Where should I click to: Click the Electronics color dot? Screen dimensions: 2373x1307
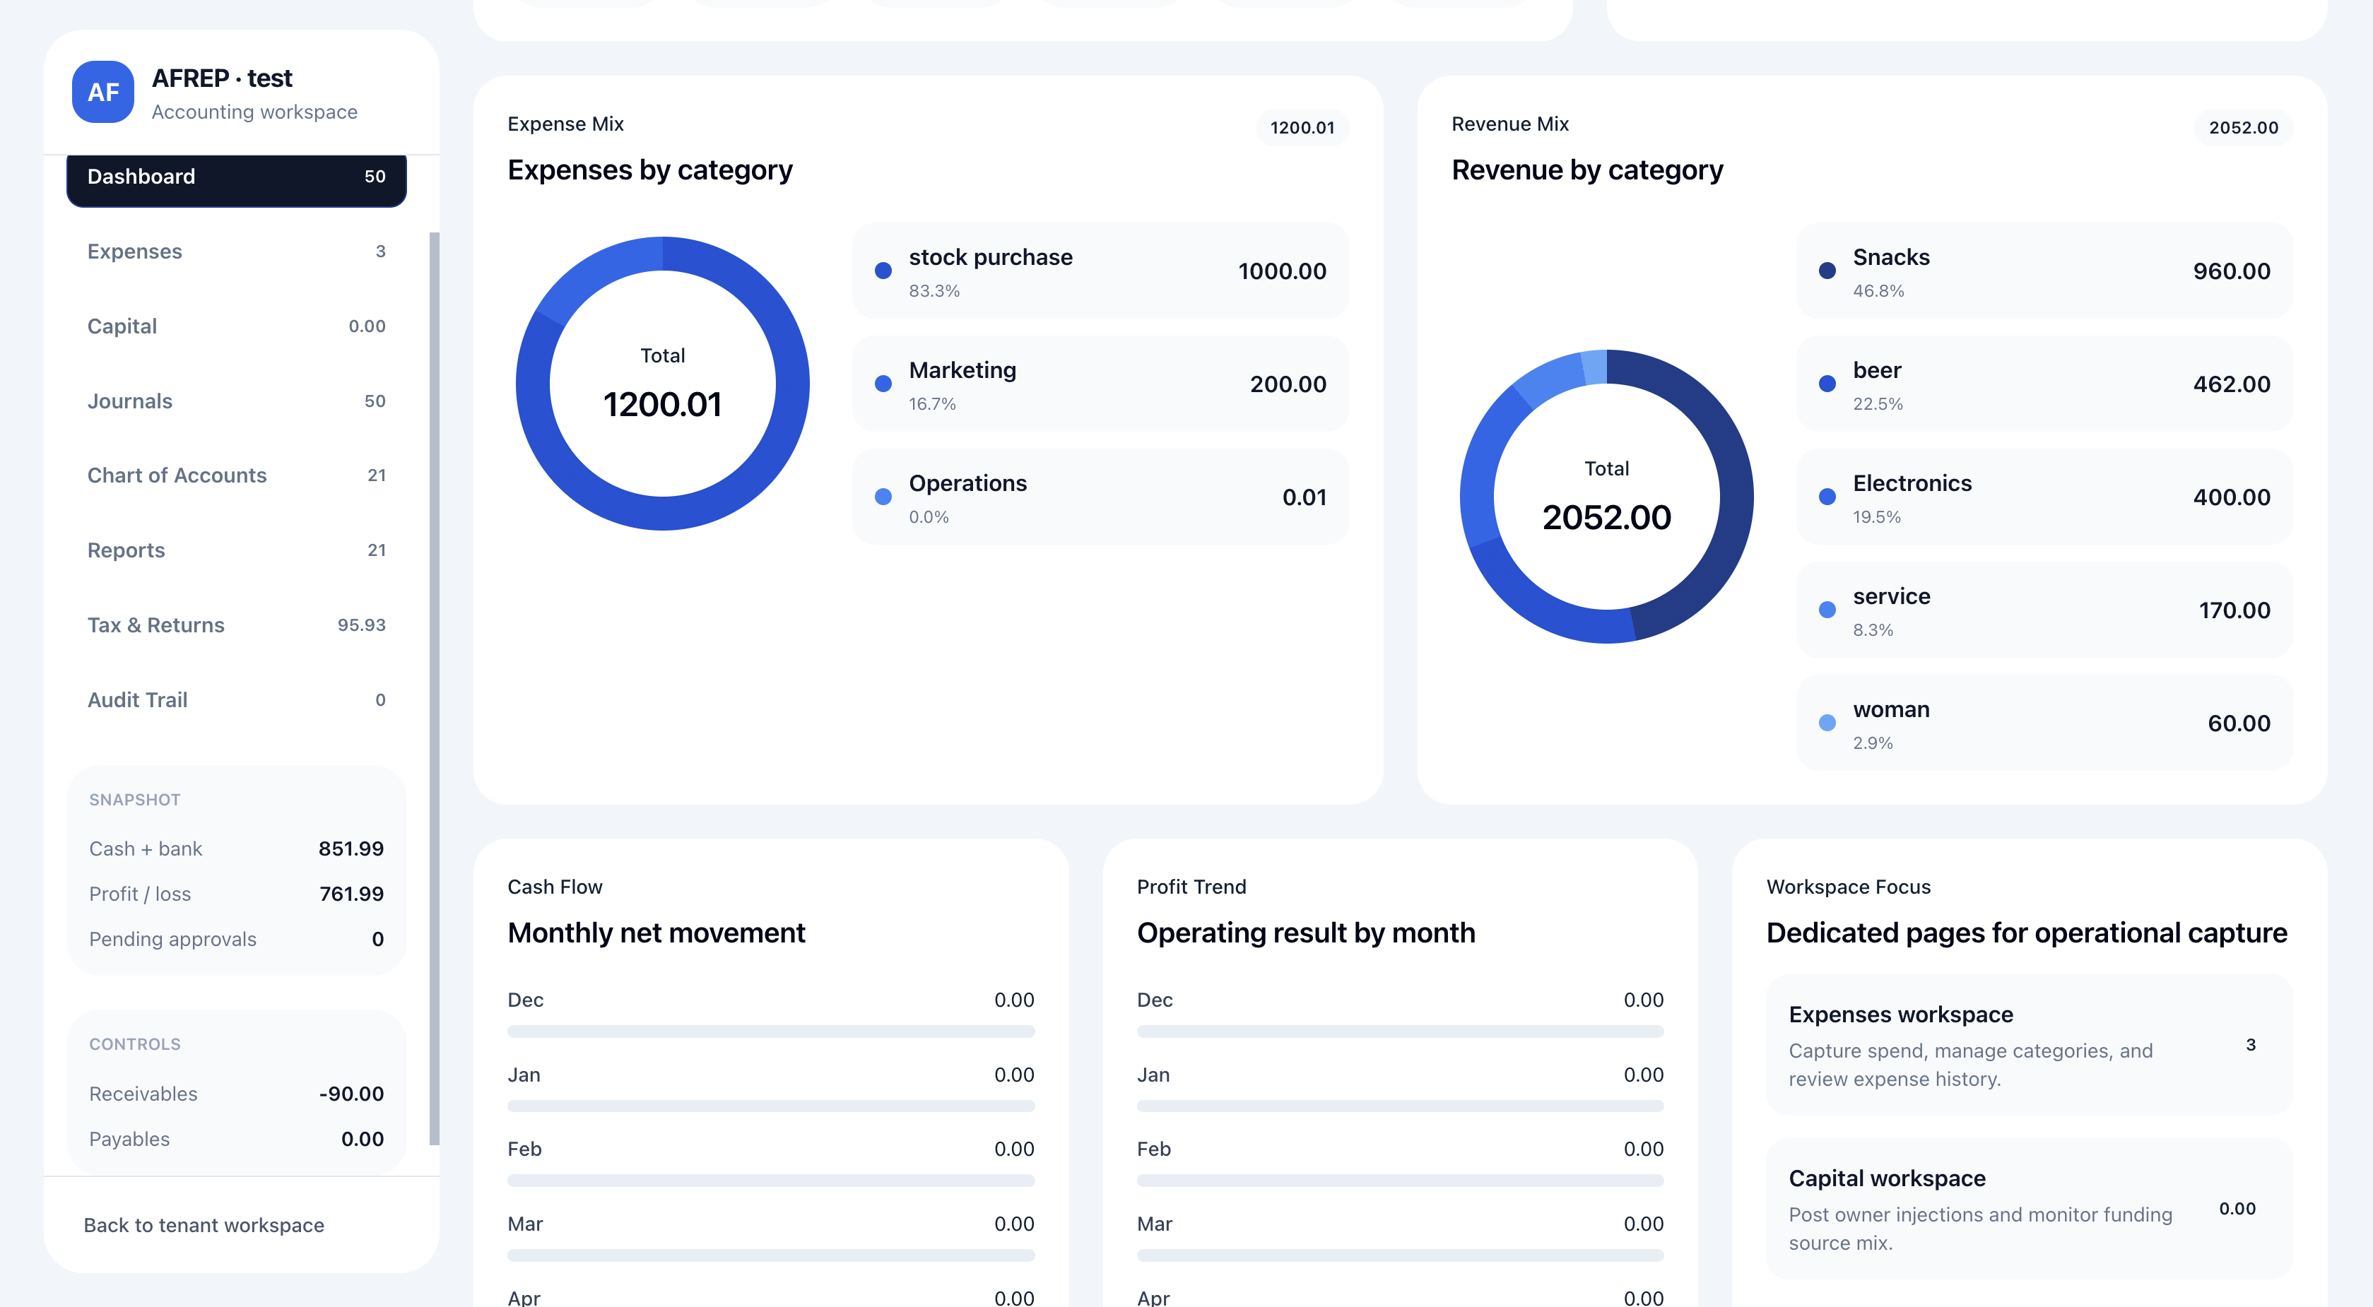1827,497
